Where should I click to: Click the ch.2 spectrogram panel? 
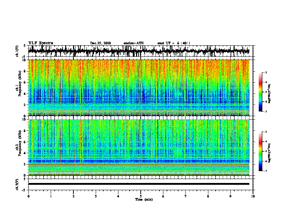click(x=139, y=147)
